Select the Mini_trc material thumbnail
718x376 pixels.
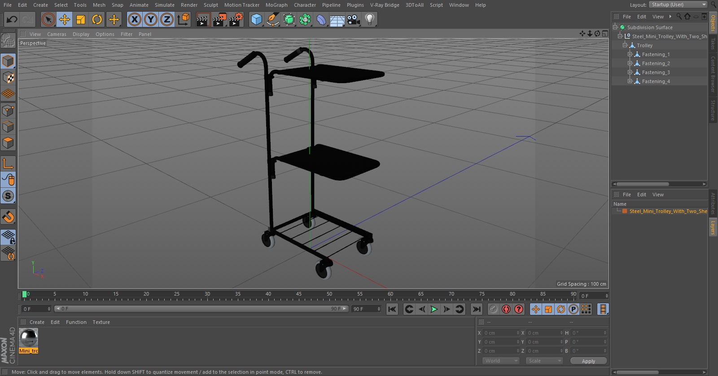pos(28,338)
